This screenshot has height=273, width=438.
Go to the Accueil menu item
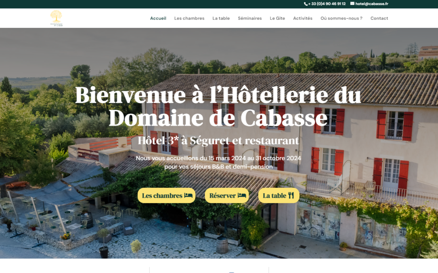pos(158,18)
